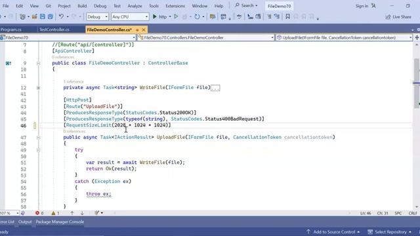Click the 'throw ex;' statement

(98, 194)
